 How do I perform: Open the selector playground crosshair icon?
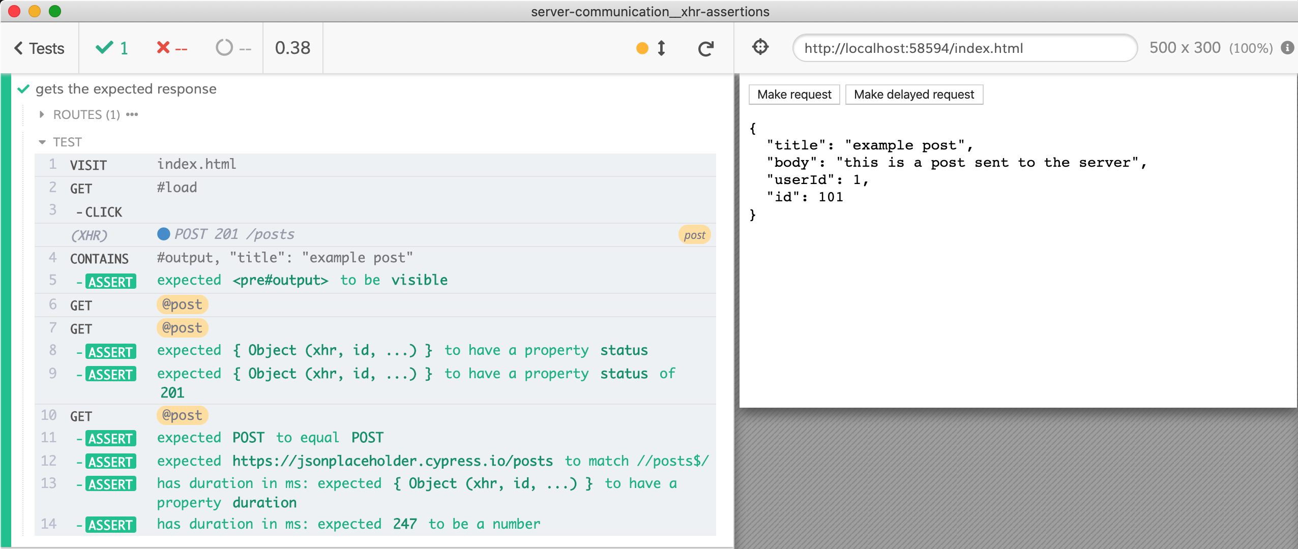click(760, 47)
